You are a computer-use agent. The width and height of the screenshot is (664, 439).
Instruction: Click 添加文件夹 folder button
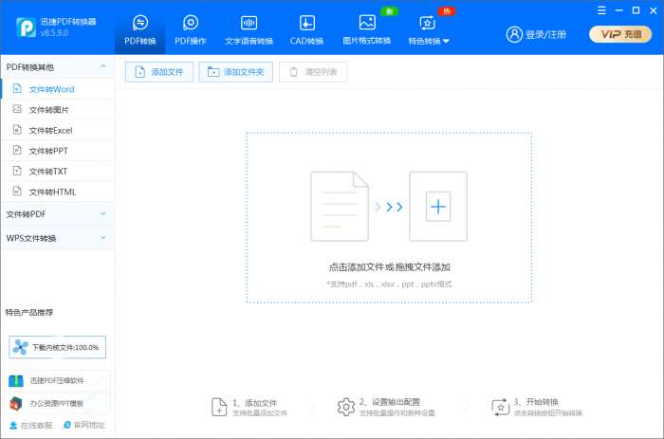[236, 72]
